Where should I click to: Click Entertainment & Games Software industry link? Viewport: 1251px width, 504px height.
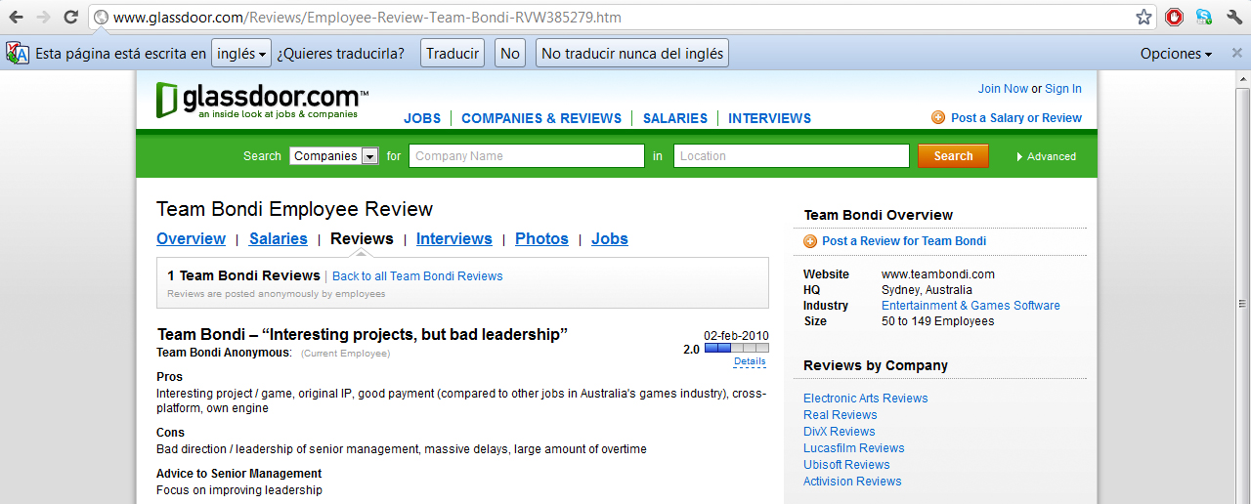(971, 306)
